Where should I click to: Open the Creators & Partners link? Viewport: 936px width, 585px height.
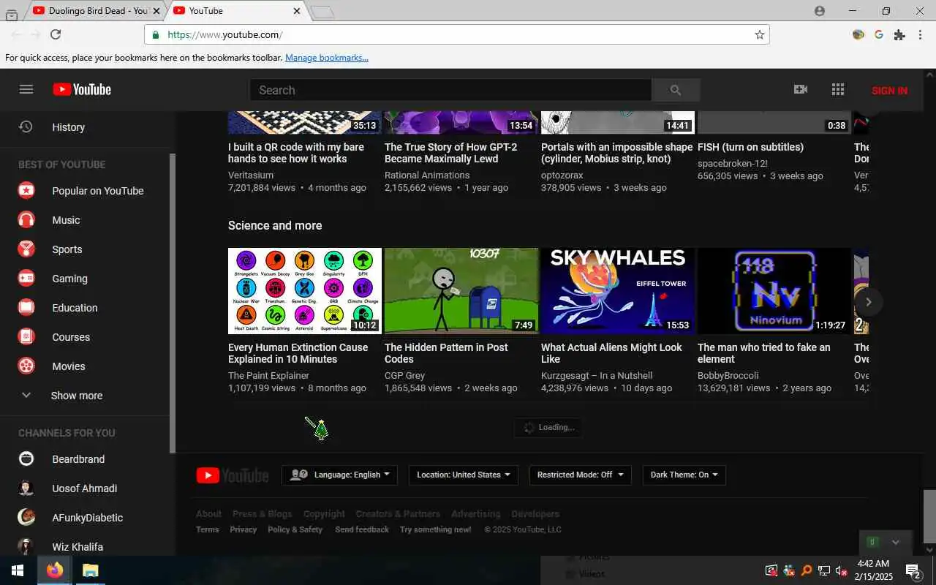pos(398,514)
